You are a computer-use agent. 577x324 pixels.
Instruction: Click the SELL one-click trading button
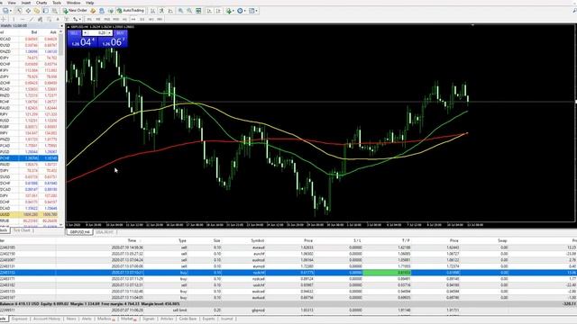coord(74,33)
